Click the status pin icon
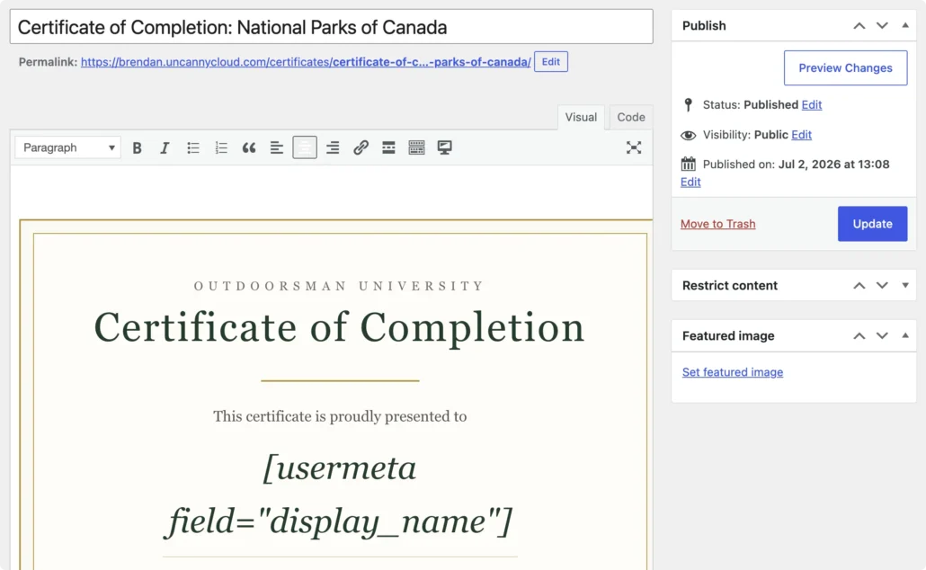 [x=688, y=104]
